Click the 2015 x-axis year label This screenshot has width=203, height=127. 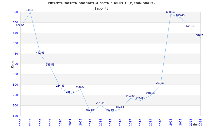(x=110, y=122)
